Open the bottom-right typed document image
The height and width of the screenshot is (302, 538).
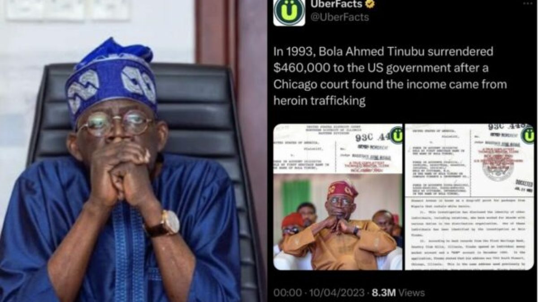469,234
